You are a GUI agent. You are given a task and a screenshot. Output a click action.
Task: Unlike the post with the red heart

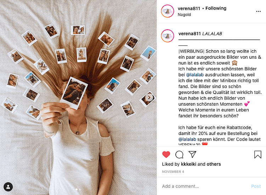[166, 154]
